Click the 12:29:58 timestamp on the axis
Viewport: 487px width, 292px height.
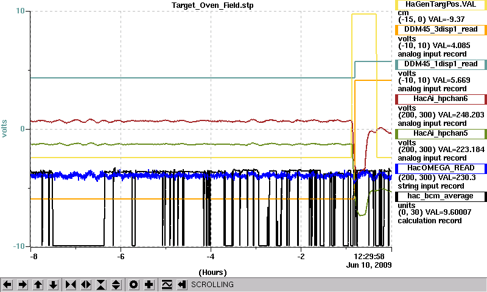tap(369, 257)
